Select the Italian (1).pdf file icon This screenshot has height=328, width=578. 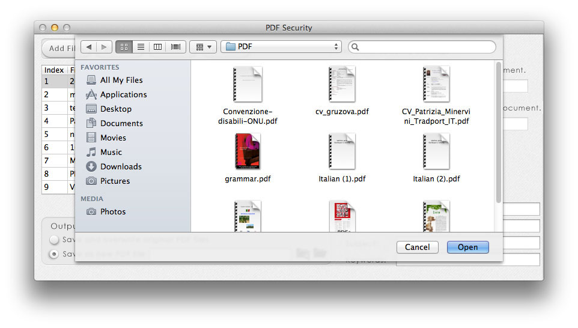coord(342,151)
